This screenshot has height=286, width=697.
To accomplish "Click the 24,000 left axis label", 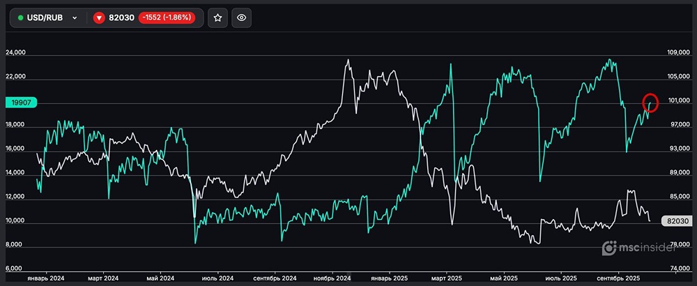I will [15, 52].
